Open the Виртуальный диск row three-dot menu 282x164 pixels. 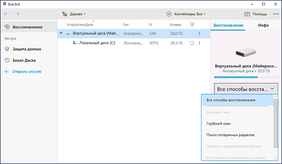coord(199,34)
